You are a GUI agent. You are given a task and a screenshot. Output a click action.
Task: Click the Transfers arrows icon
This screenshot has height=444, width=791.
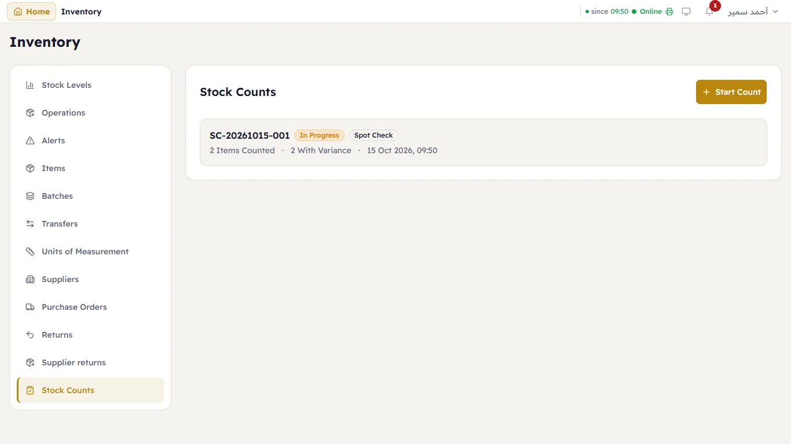click(30, 224)
